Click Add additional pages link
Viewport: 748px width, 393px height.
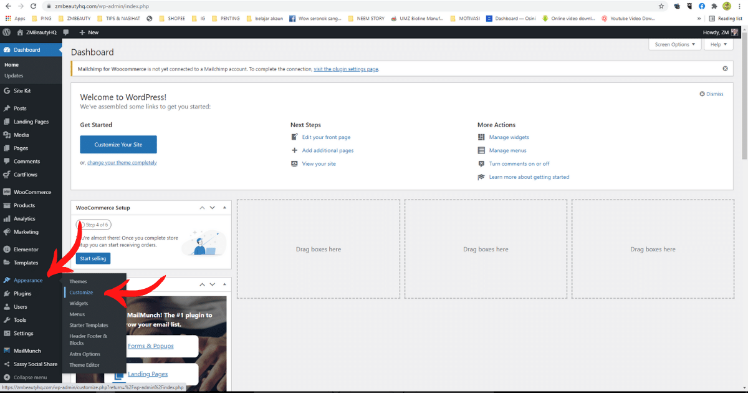click(x=328, y=150)
